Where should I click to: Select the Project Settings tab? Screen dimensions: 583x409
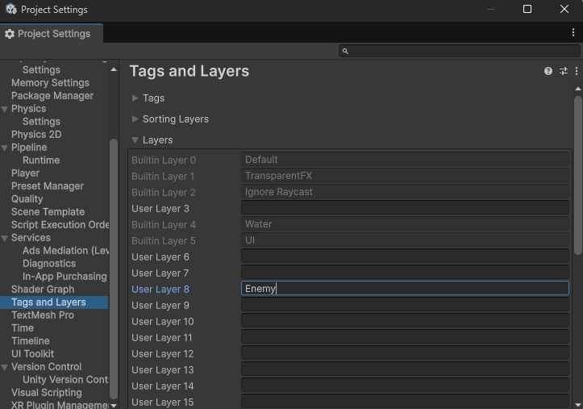[52, 34]
